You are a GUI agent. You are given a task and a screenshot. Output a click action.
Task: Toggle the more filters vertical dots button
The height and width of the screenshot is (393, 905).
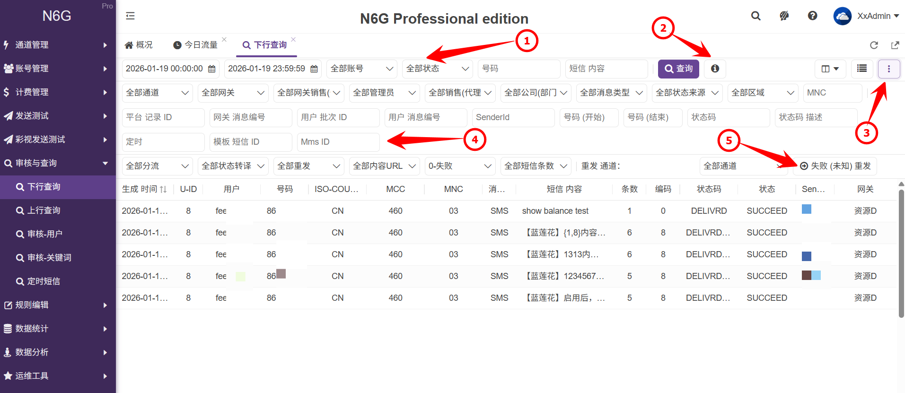[x=889, y=69]
